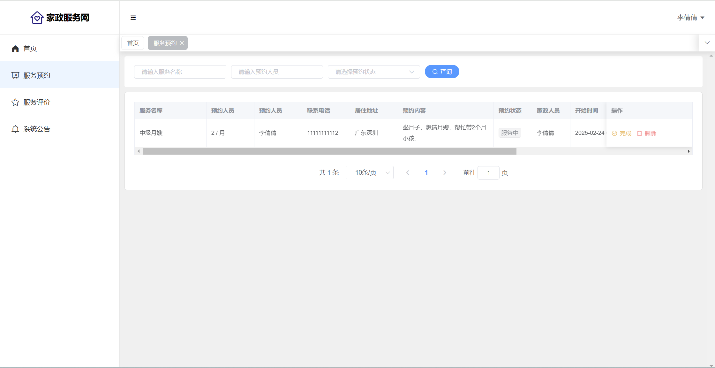Viewport: 715px width, 368px height.
Task: Go to 首页 in sidebar
Action: pyautogui.click(x=30, y=49)
